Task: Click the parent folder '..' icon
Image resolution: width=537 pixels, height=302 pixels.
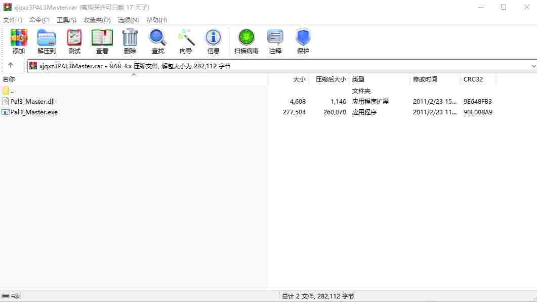Action: [6, 91]
